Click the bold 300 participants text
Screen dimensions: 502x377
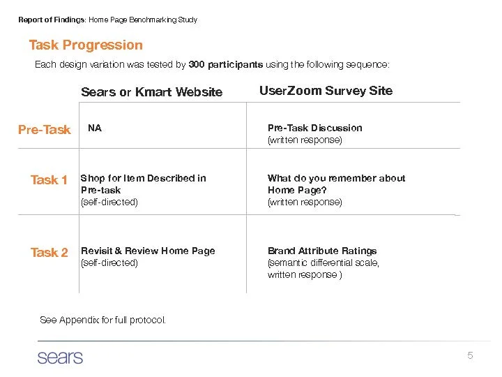pos(226,64)
